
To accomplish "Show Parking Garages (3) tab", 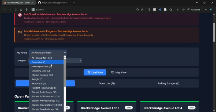I will pos(168,84).
